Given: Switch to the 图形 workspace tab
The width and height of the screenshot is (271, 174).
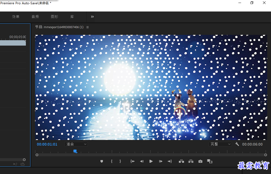Looking at the screenshot, I should pyautogui.click(x=55, y=17).
